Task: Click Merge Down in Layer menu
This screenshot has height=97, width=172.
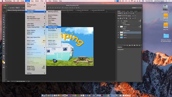Action: tap(36, 66)
